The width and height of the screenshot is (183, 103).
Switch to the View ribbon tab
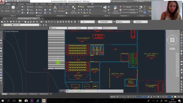coord(37,4)
